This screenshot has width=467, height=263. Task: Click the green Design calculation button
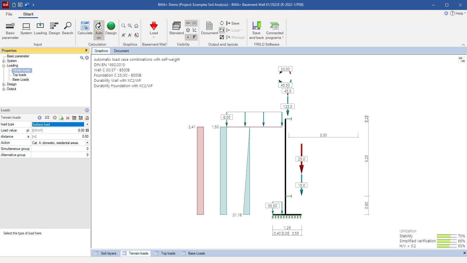tap(111, 29)
